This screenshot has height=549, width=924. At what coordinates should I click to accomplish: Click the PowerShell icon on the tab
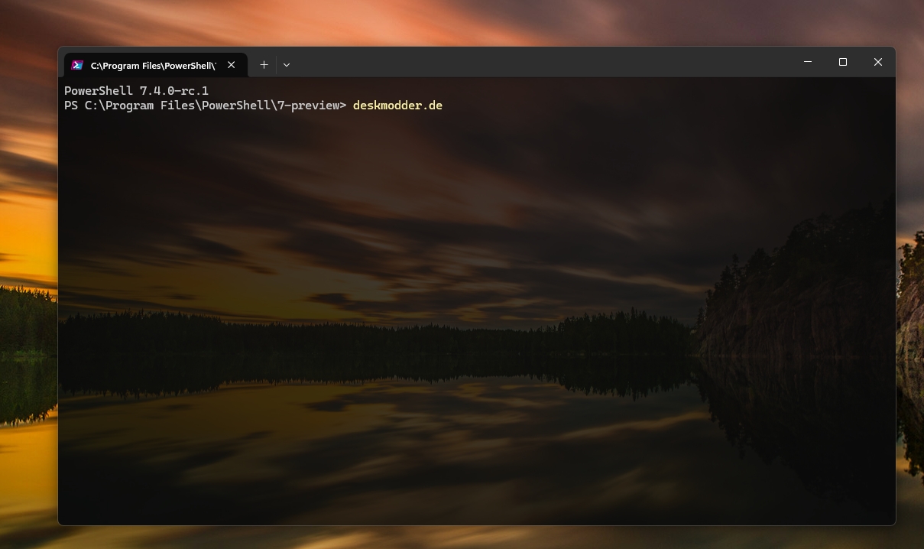(x=77, y=65)
